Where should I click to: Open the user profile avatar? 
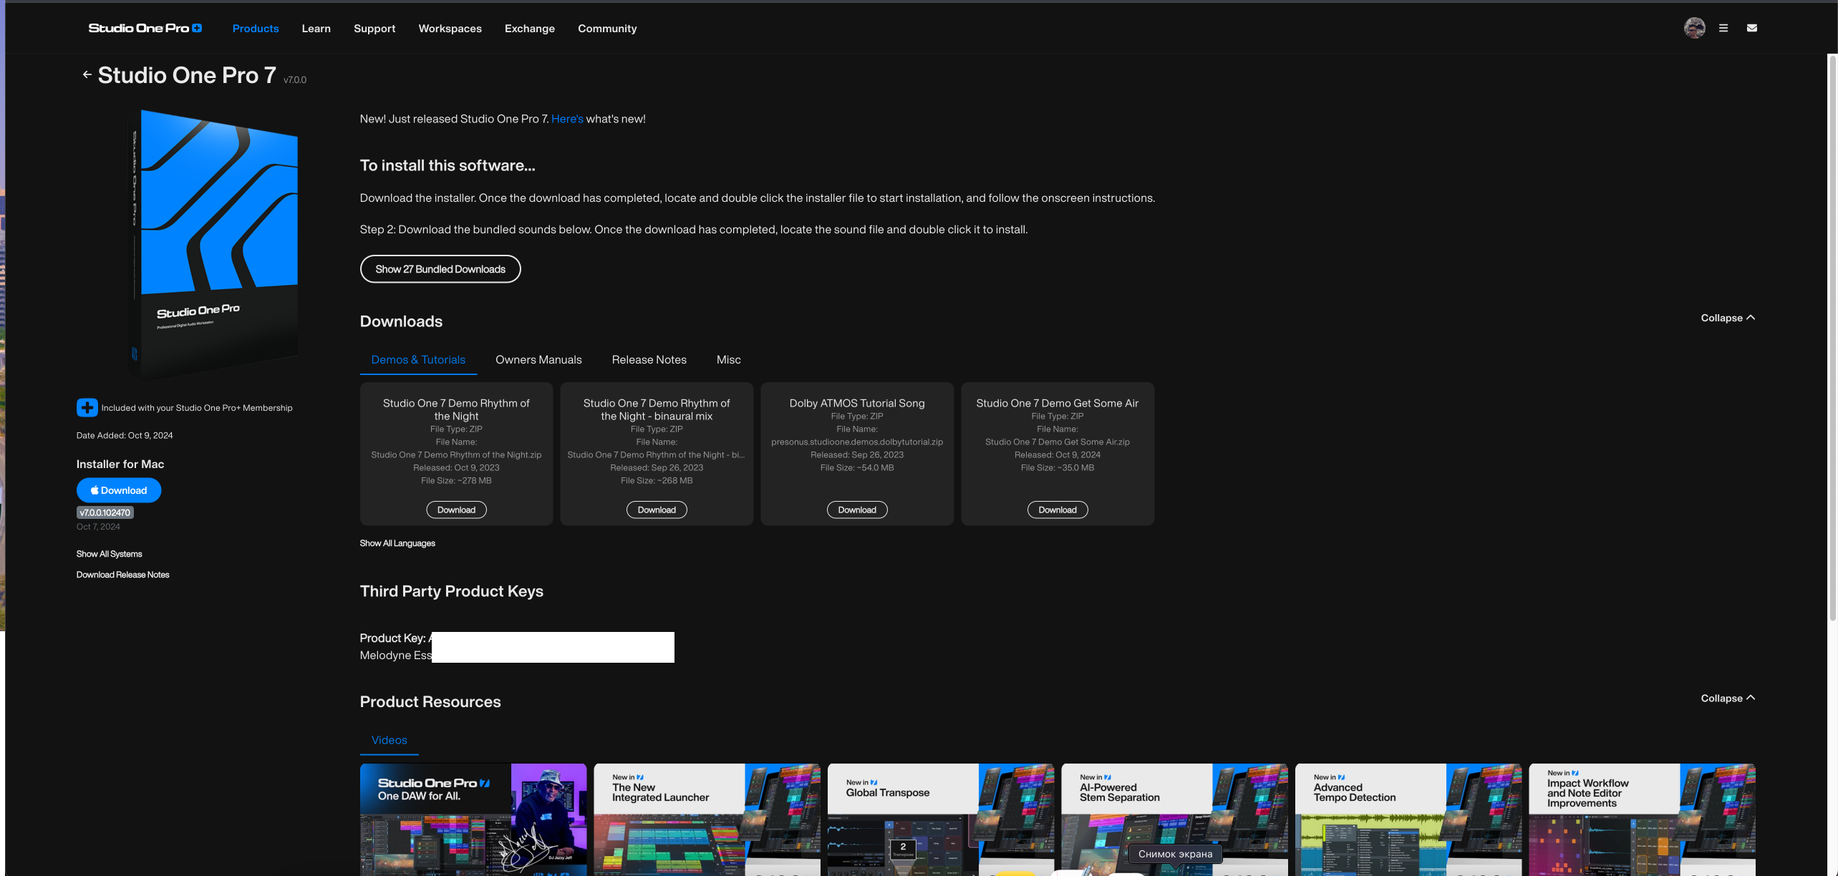coord(1694,28)
